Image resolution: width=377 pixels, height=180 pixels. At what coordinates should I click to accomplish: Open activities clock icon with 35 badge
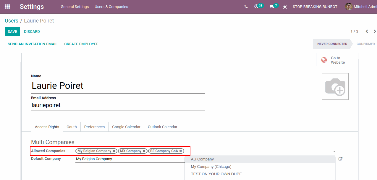point(256,7)
